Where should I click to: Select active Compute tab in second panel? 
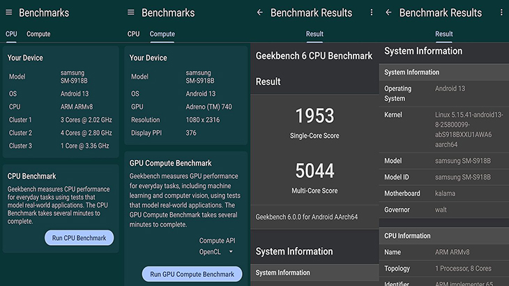click(162, 34)
